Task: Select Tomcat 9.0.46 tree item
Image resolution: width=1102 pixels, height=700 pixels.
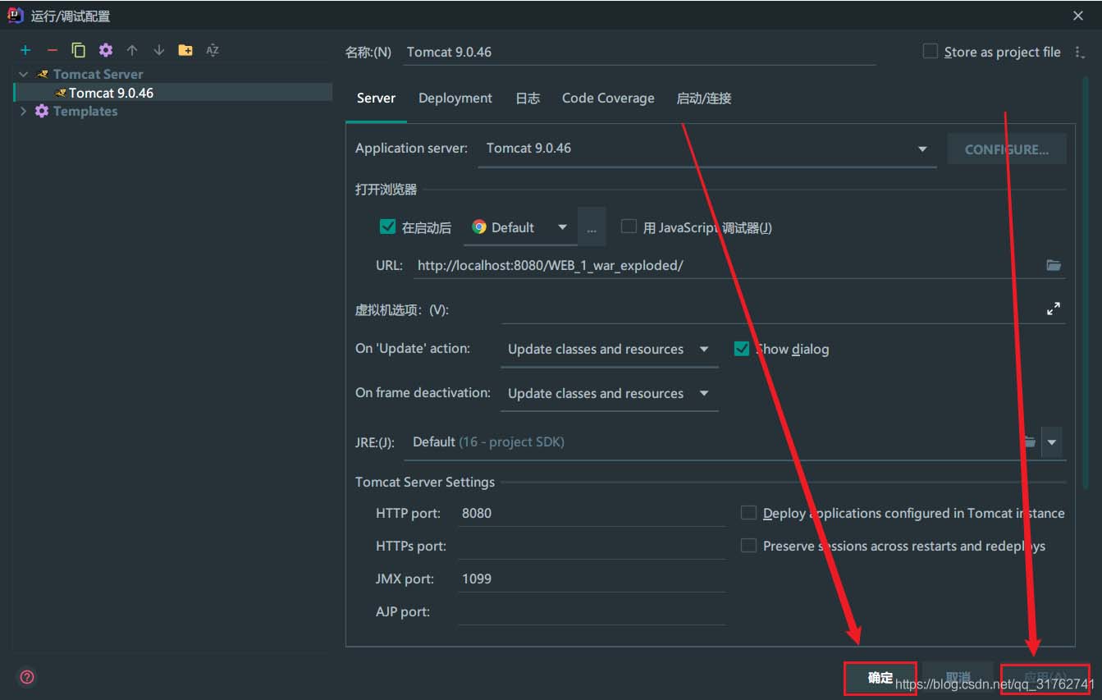Action: [173, 93]
